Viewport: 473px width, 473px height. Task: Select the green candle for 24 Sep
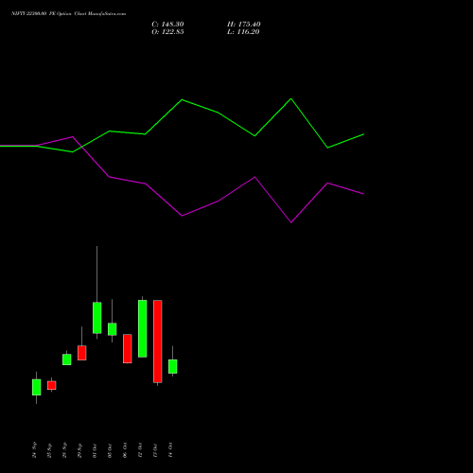37,387
